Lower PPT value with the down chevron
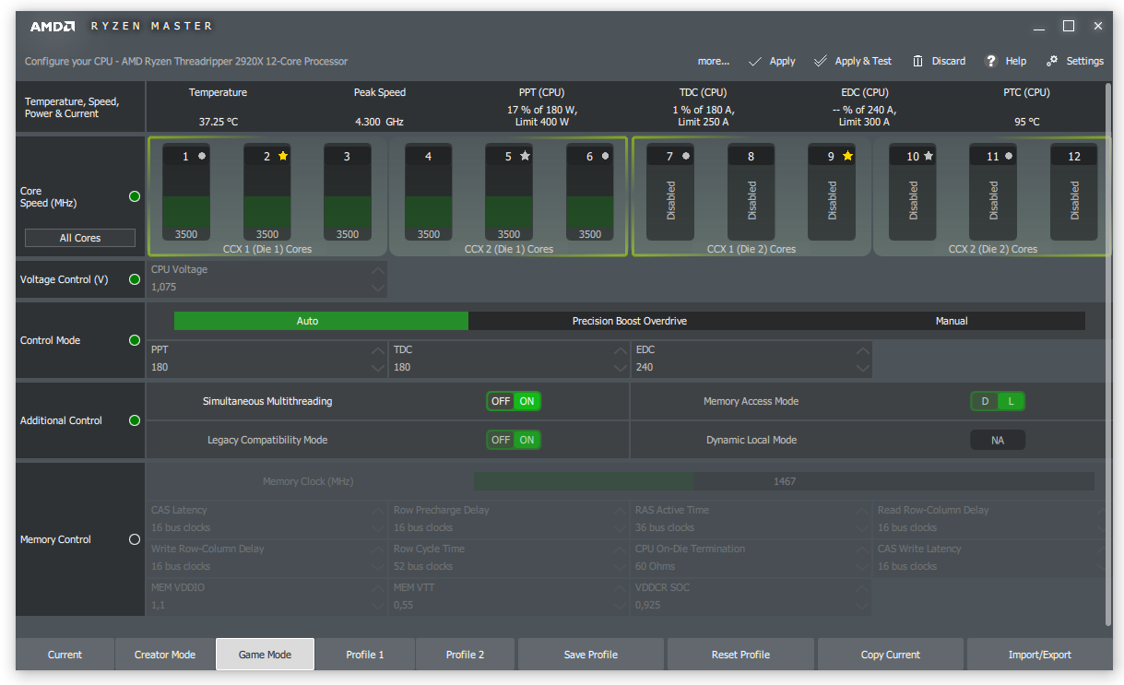This screenshot has width=1124, height=685. tap(377, 368)
